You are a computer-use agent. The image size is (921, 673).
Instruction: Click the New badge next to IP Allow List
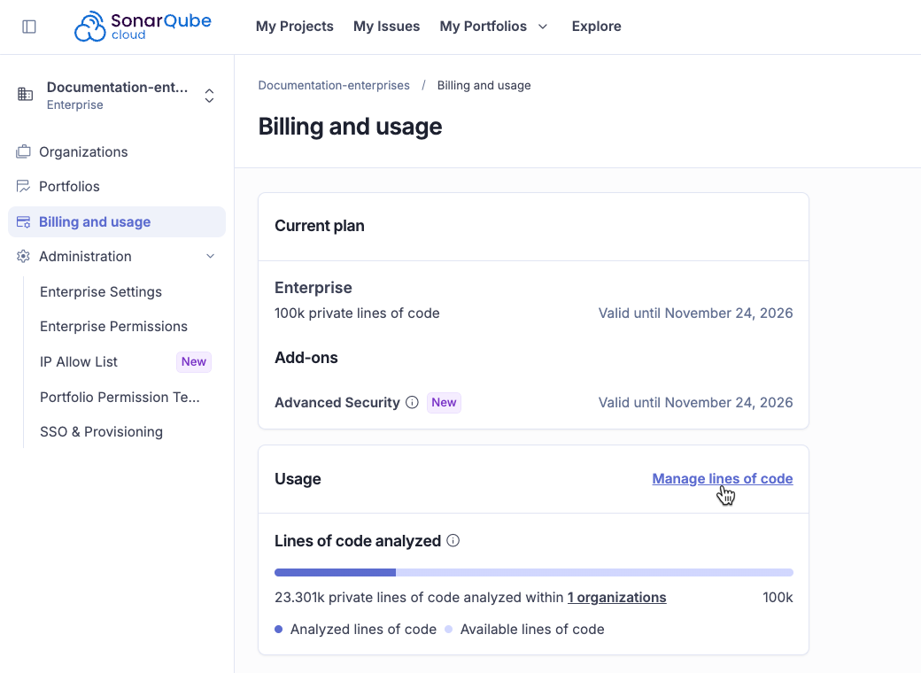194,362
